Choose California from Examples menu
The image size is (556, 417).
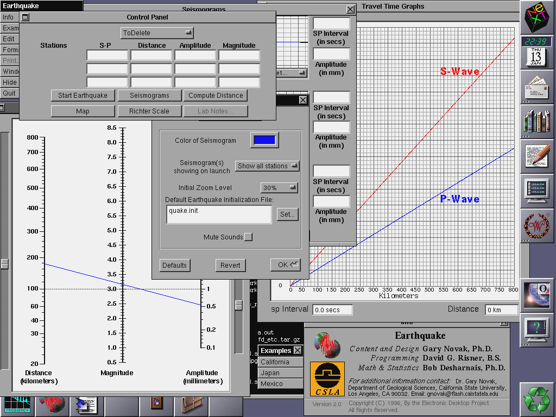click(x=281, y=362)
